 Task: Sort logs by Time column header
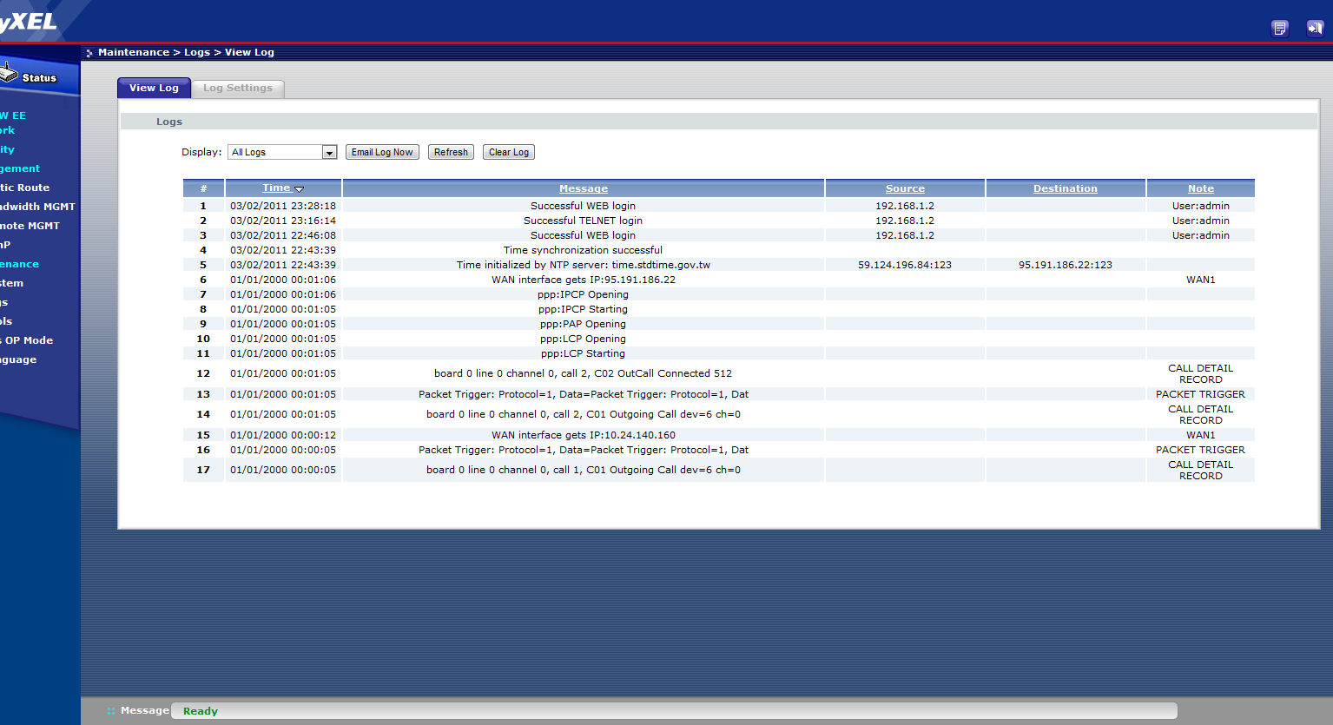pos(276,188)
